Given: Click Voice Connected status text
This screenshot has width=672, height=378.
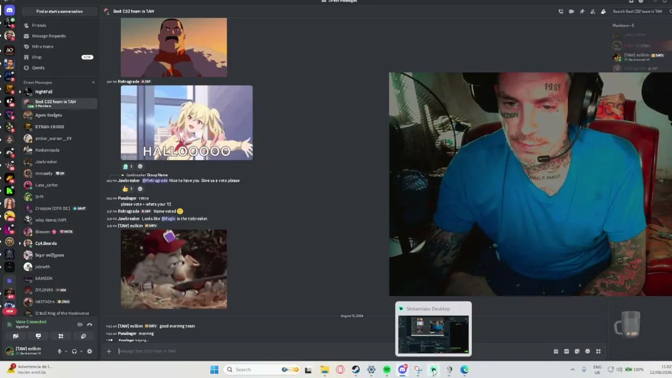Looking at the screenshot, I should coord(31,322).
